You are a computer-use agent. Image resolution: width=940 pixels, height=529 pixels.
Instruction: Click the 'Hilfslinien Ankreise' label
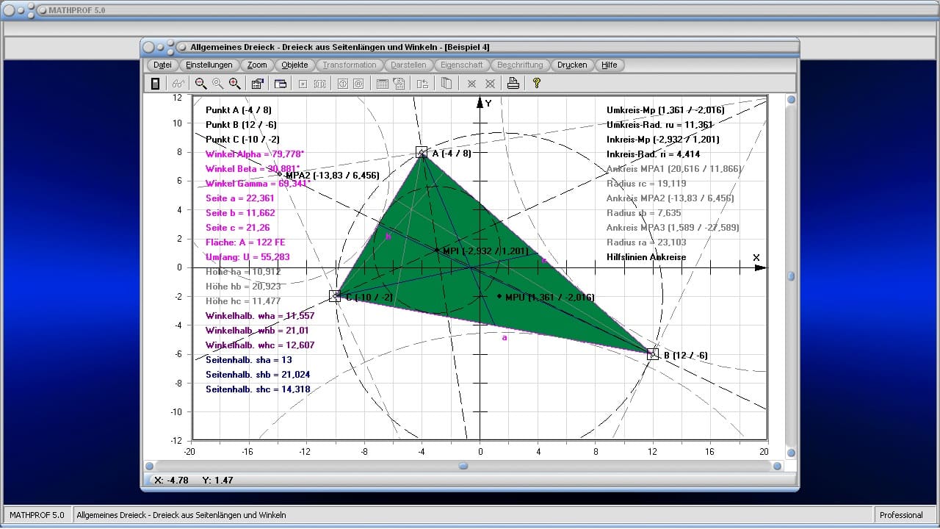(x=646, y=257)
